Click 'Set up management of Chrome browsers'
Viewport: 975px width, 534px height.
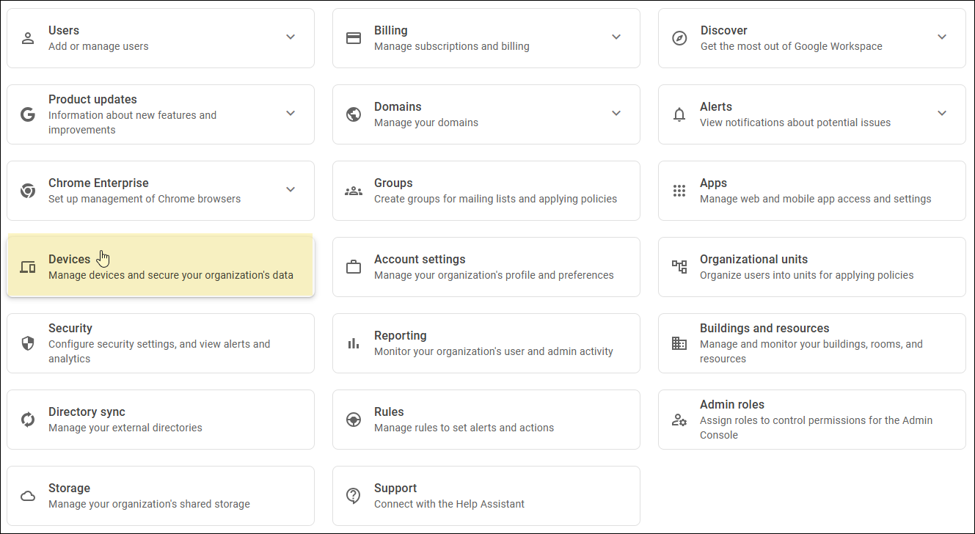(x=145, y=199)
